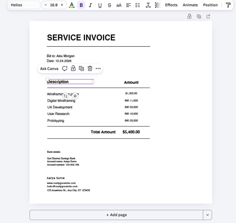The width and height of the screenshot is (236, 223).
Task: Toggle underline formatting
Action: 100,5
